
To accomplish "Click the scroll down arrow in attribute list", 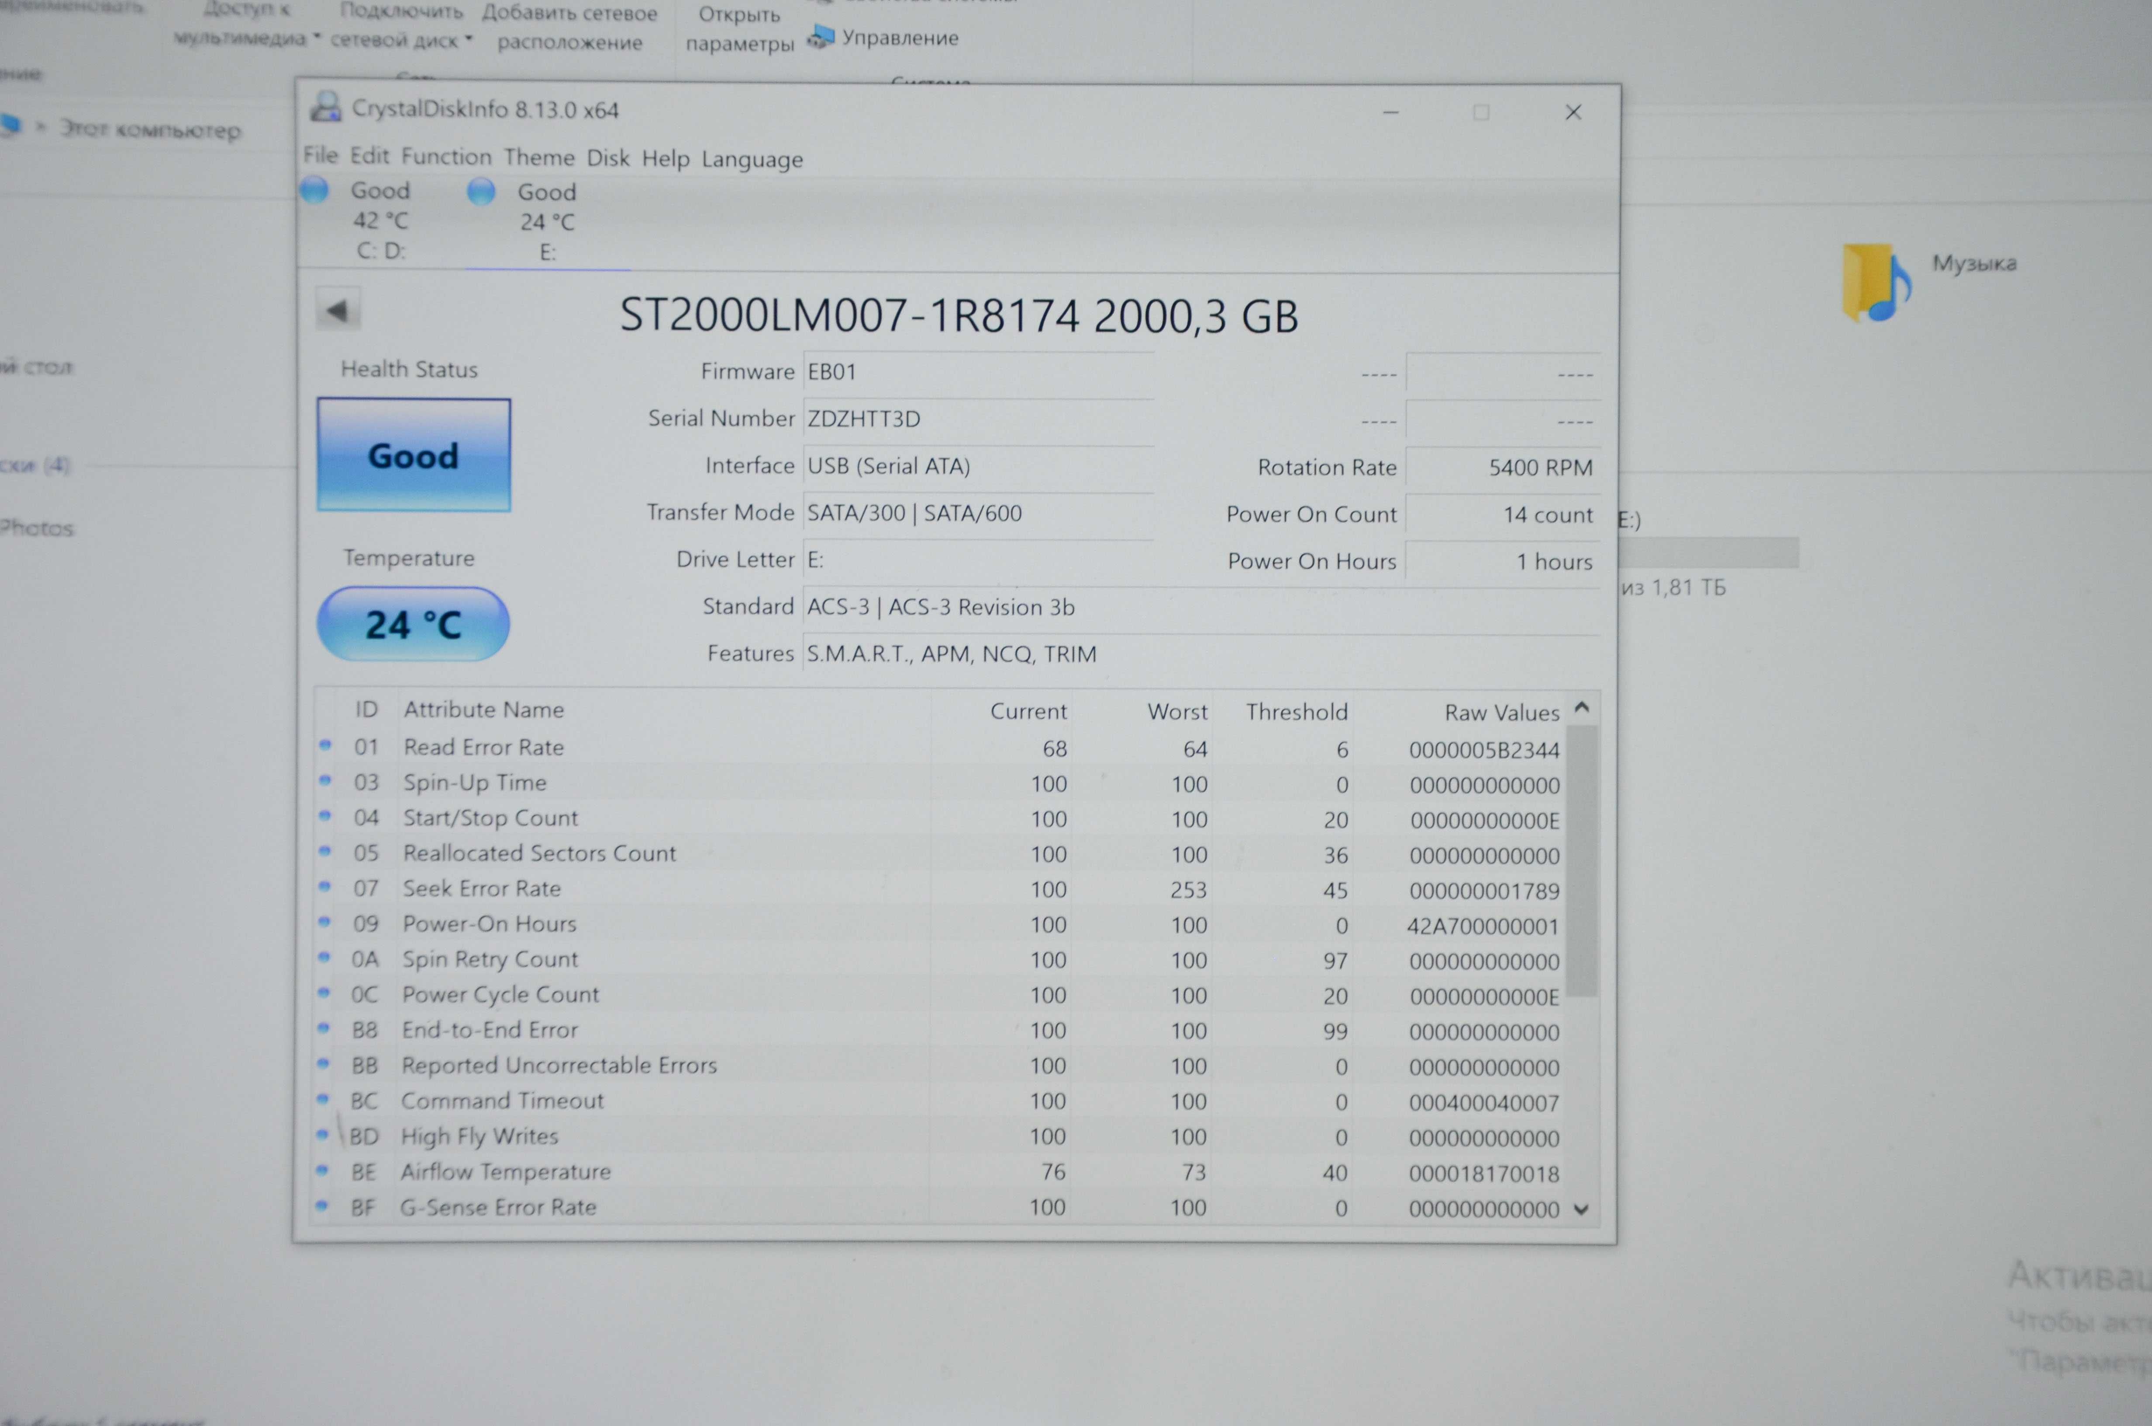I will (1581, 1210).
